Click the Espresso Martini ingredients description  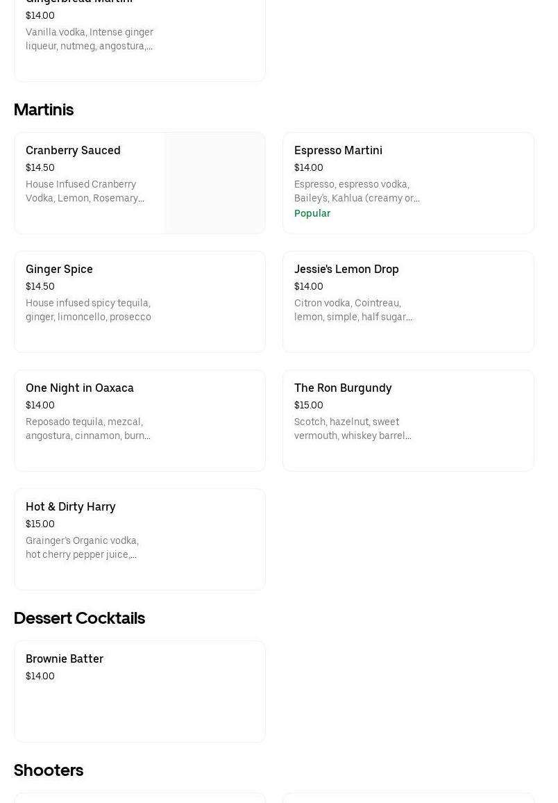coord(357,191)
